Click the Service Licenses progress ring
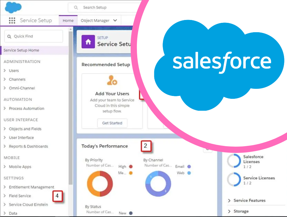This screenshot has height=217, width=287. [x=234, y=179]
